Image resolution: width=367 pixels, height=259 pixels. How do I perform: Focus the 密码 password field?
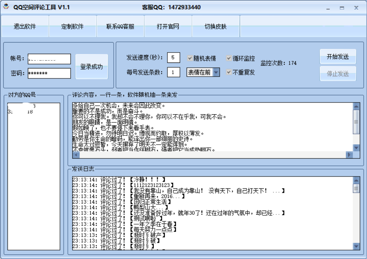point(49,73)
